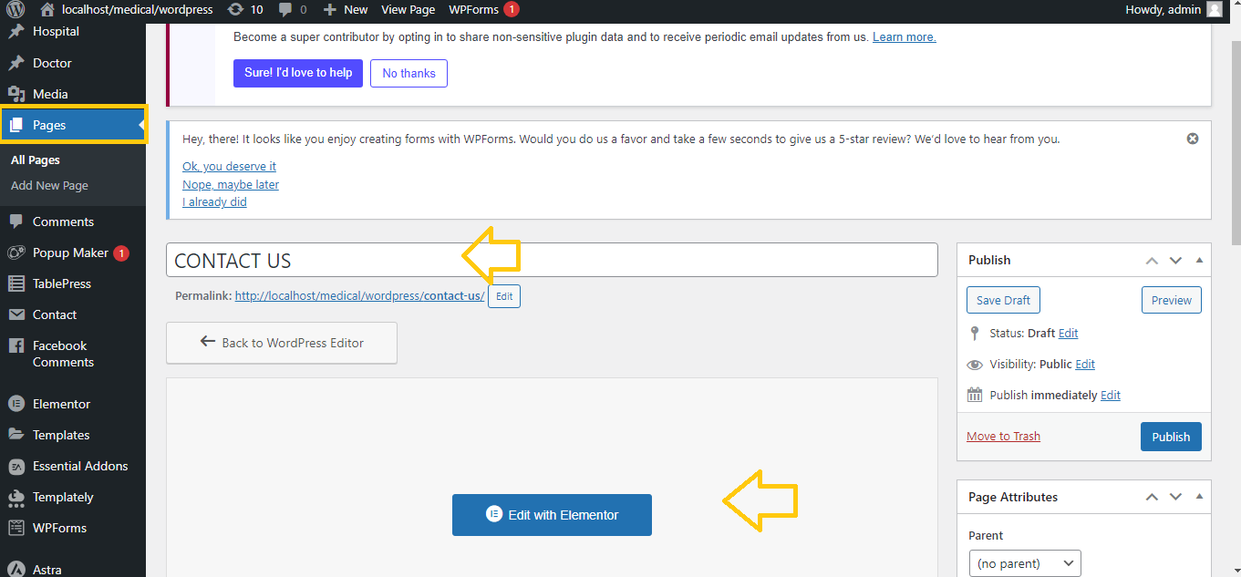Viewport: 1241px width, 577px height.
Task: Collapse the Page Attributes panel
Action: [1199, 497]
